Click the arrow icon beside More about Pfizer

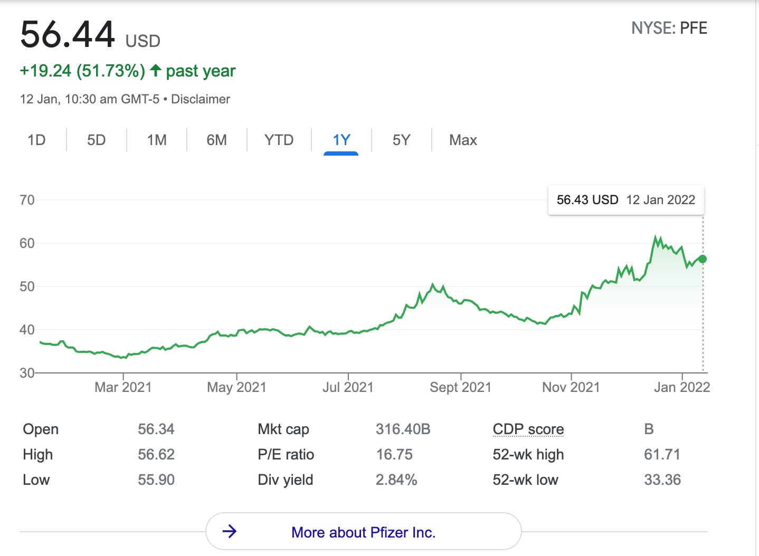[x=230, y=531]
